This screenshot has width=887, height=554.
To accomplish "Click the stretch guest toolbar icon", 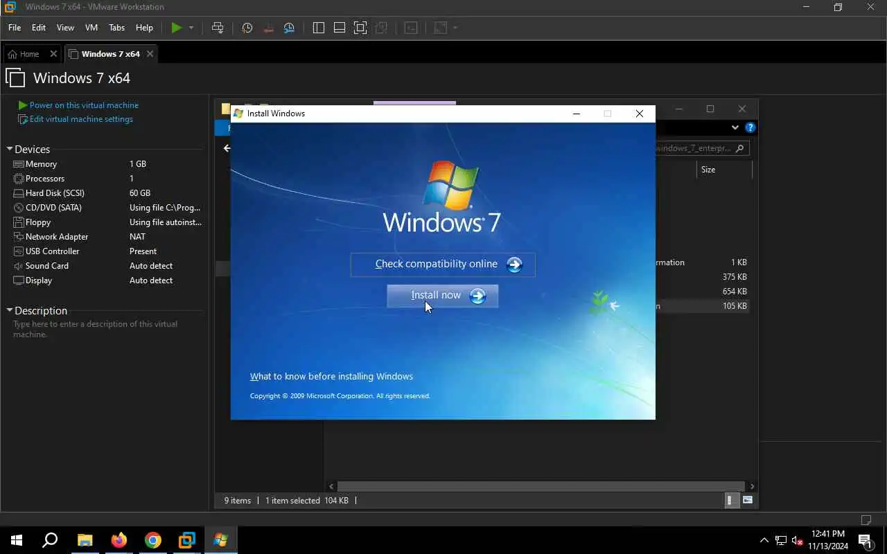I will click(441, 28).
